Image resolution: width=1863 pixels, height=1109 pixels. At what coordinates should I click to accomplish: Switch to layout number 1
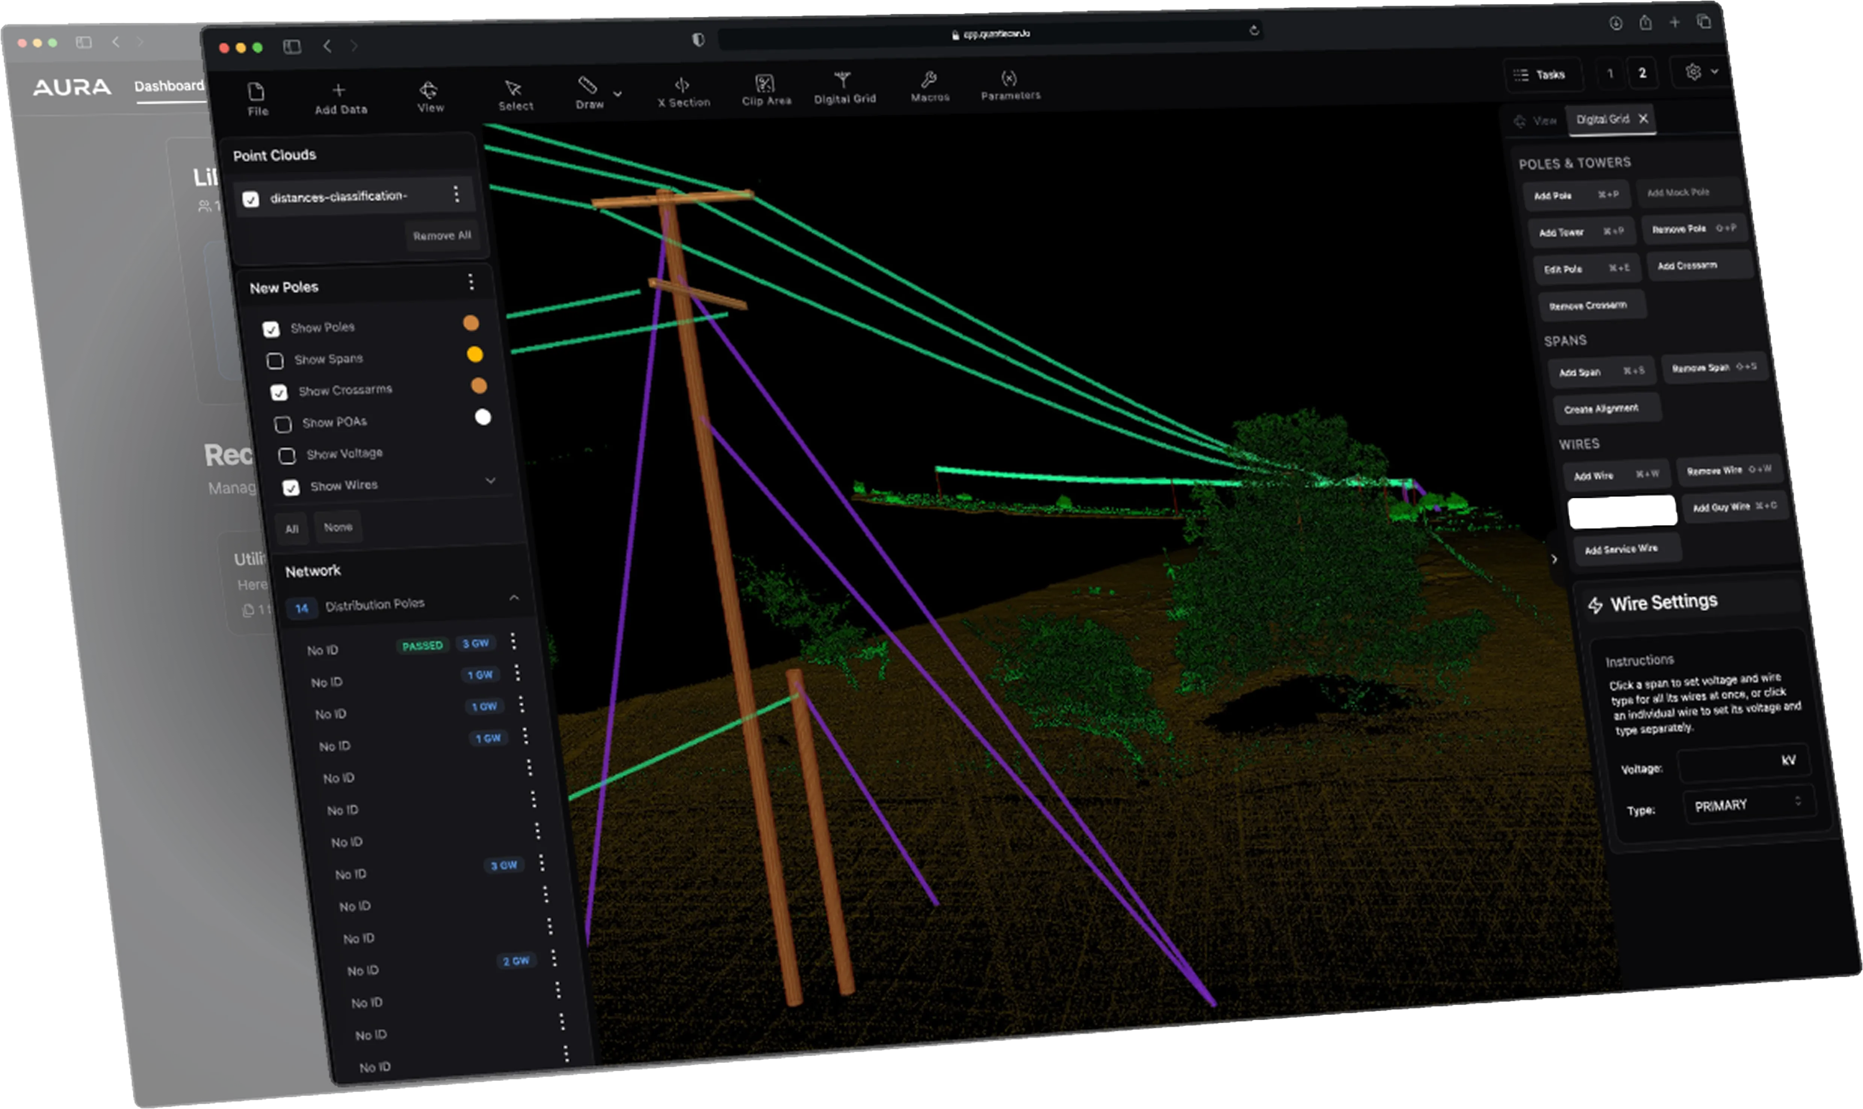pos(1610,73)
